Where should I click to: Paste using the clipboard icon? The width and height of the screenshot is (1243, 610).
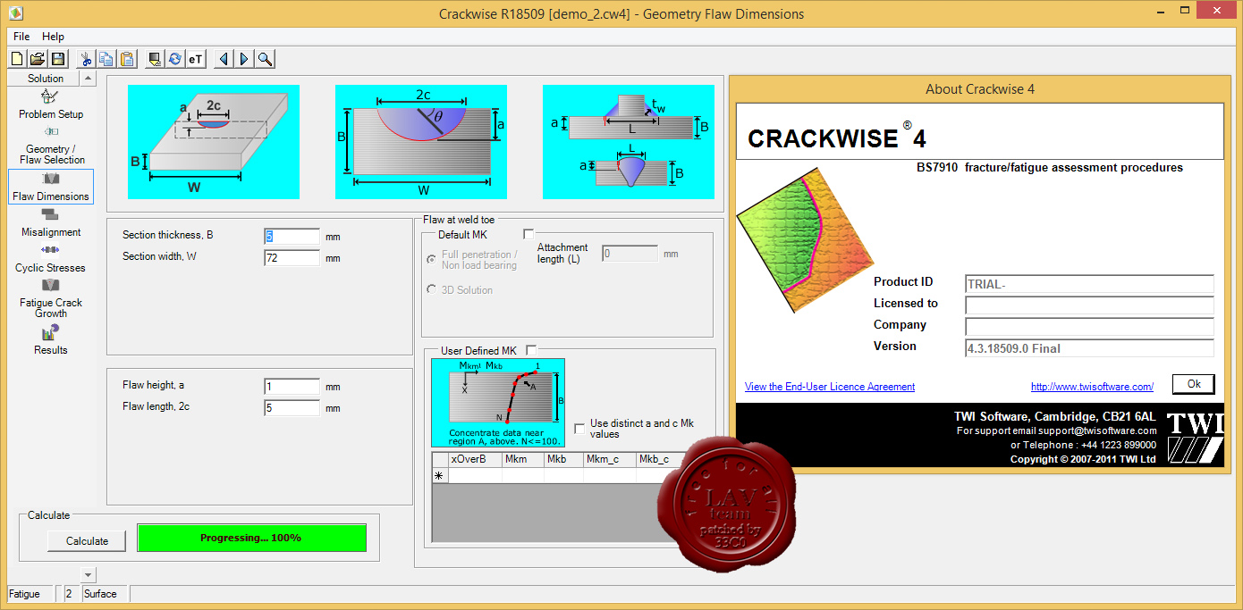(x=128, y=59)
